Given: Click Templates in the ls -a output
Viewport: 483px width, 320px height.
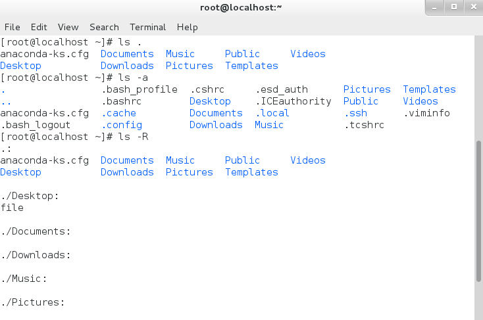Looking at the screenshot, I should click(x=430, y=89).
